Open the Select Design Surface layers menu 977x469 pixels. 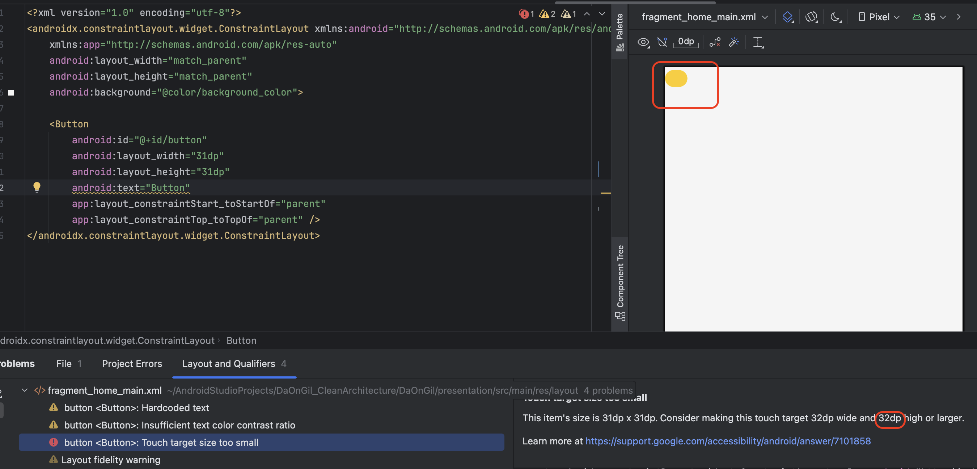787,17
